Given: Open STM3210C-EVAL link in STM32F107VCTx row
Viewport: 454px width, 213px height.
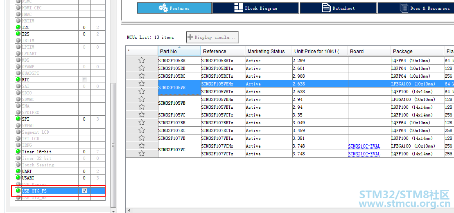Looking at the screenshot, I should click(x=364, y=154).
